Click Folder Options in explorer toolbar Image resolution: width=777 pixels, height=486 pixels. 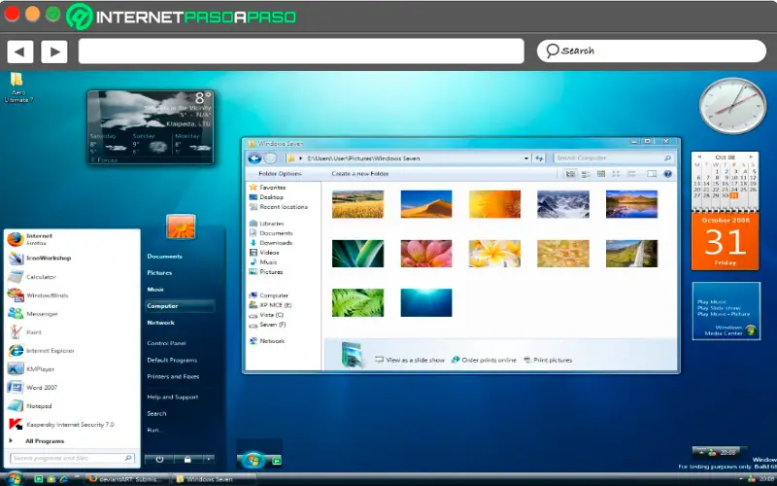tap(280, 174)
